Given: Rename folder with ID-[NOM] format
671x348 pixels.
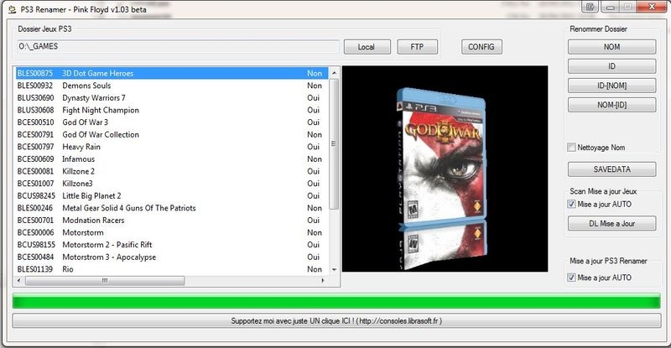Looking at the screenshot, I should pos(612,86).
